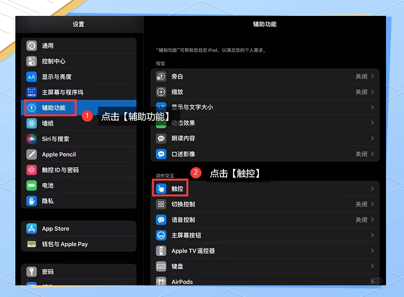This screenshot has height=297, width=404.
Task: Tap the 主屏幕与程序坞 grid icon
Action: coord(31,92)
